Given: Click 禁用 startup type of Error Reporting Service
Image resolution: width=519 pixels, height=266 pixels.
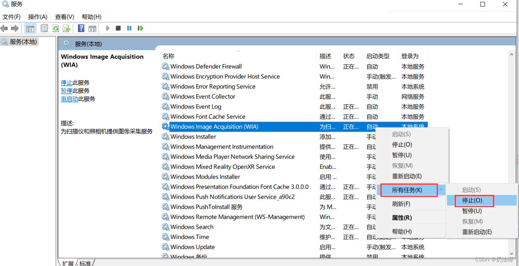Looking at the screenshot, I should [372, 86].
